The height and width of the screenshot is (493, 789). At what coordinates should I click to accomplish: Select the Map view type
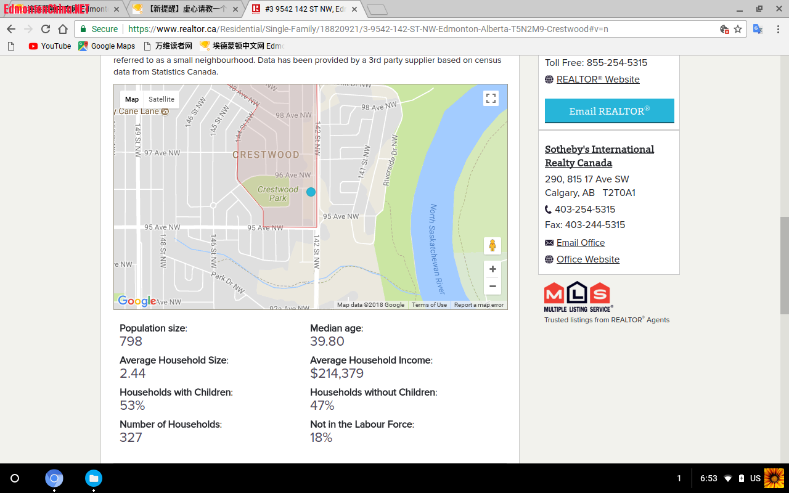point(132,99)
